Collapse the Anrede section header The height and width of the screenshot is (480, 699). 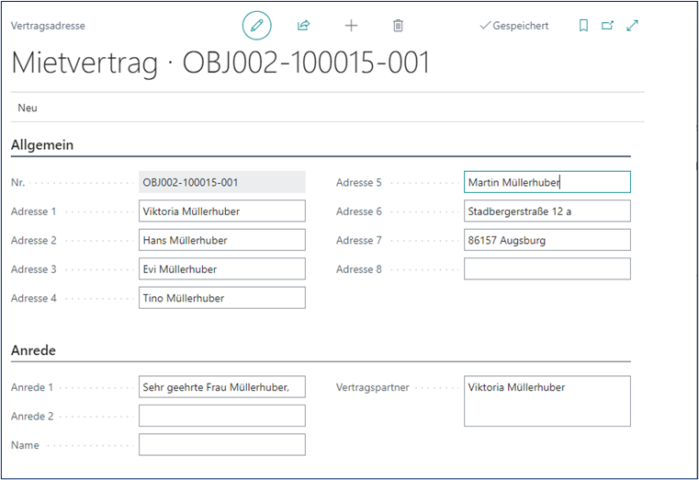33,349
